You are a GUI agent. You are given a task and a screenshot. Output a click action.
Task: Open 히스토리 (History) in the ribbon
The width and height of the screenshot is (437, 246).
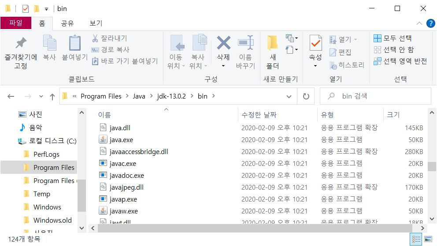(347, 65)
